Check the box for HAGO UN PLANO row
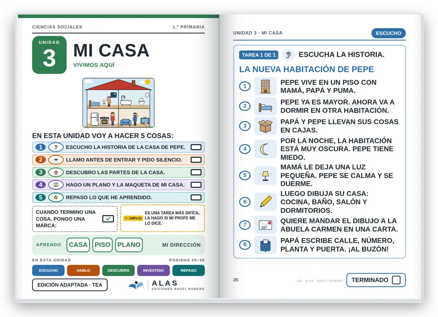438x317 pixels. tap(196, 185)
